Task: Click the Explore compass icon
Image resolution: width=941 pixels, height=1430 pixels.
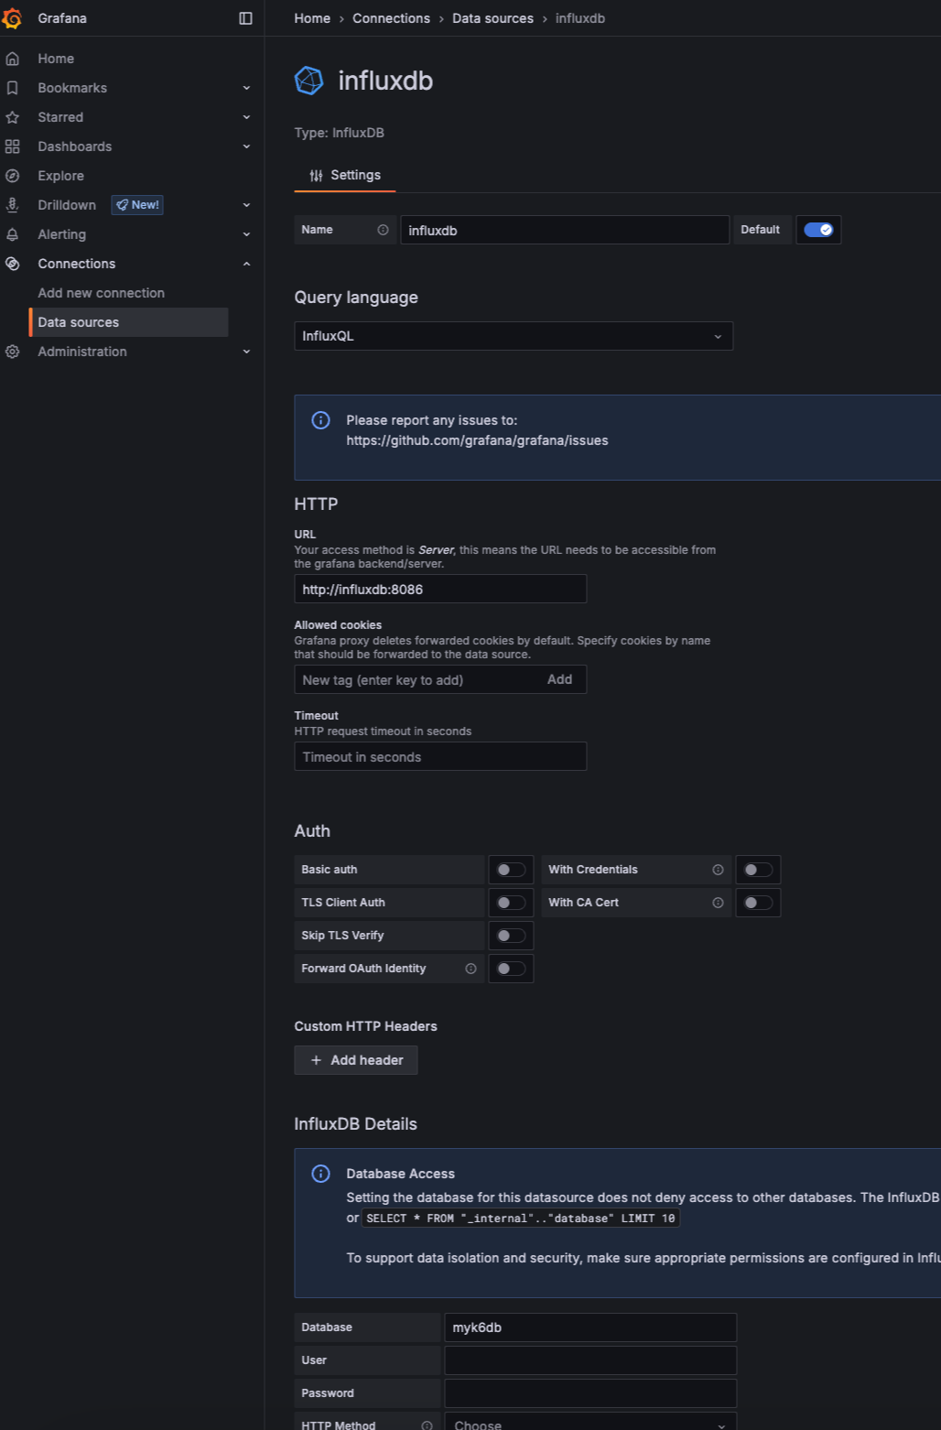Action: point(12,176)
